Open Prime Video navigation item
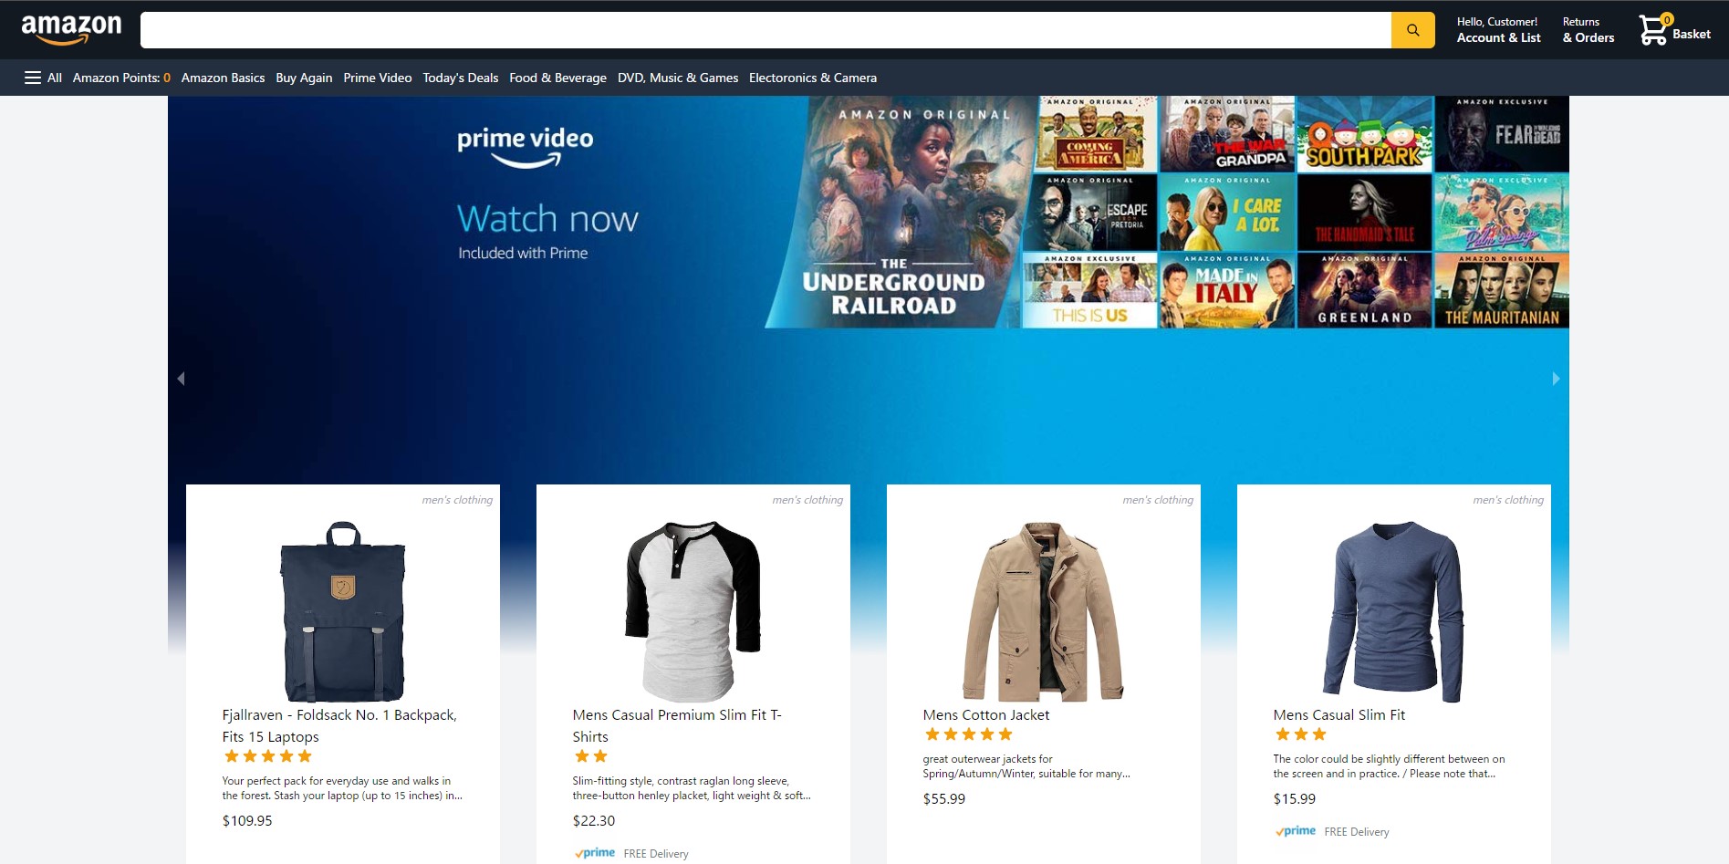The image size is (1729, 864). pyautogui.click(x=378, y=78)
